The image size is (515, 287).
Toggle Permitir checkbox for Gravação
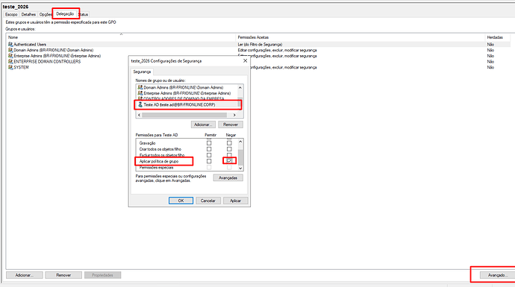pyautogui.click(x=209, y=143)
